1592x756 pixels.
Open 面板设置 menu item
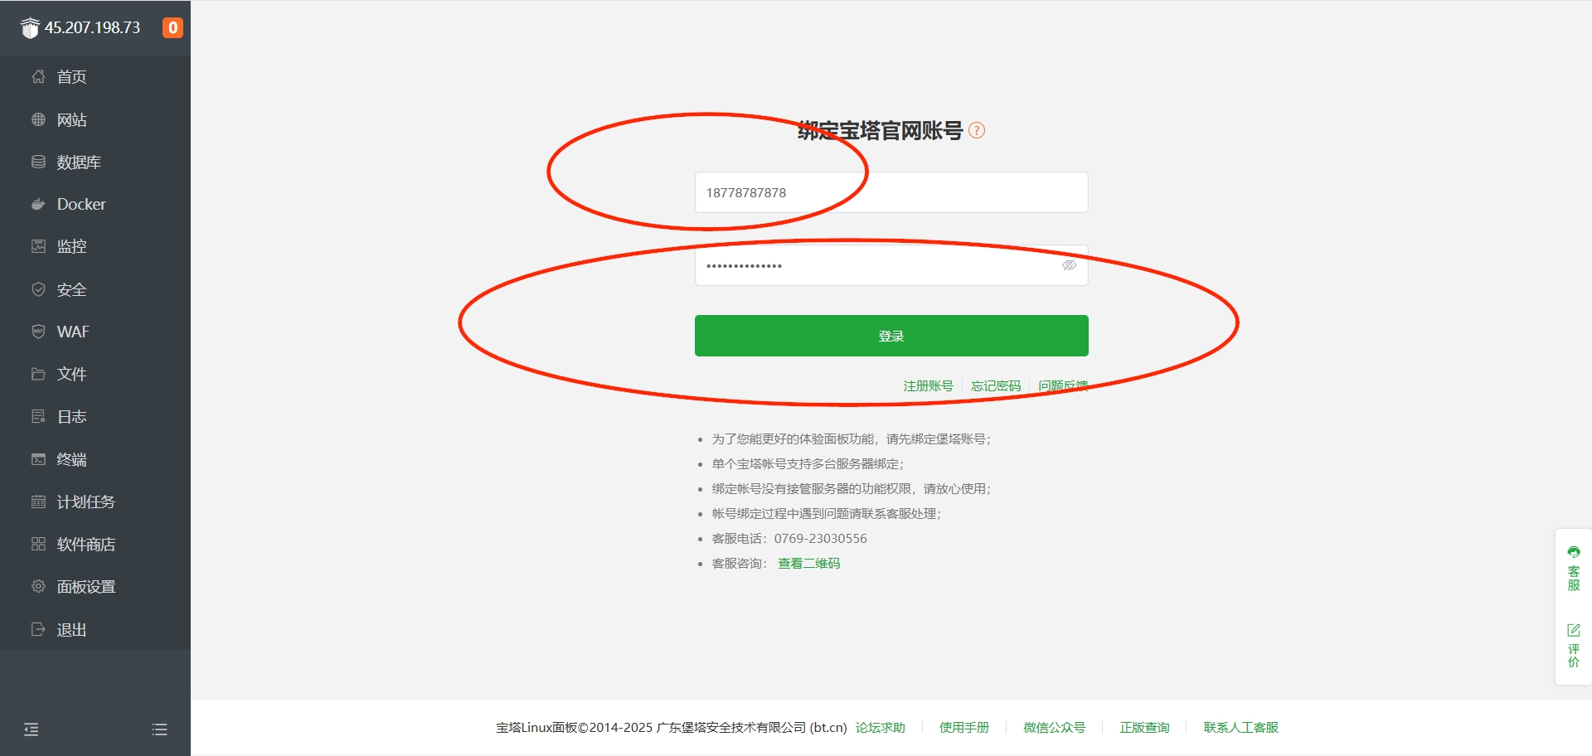(x=95, y=586)
